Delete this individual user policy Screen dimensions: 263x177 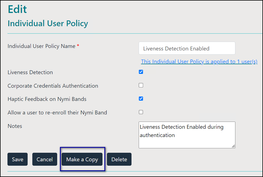point(119,159)
